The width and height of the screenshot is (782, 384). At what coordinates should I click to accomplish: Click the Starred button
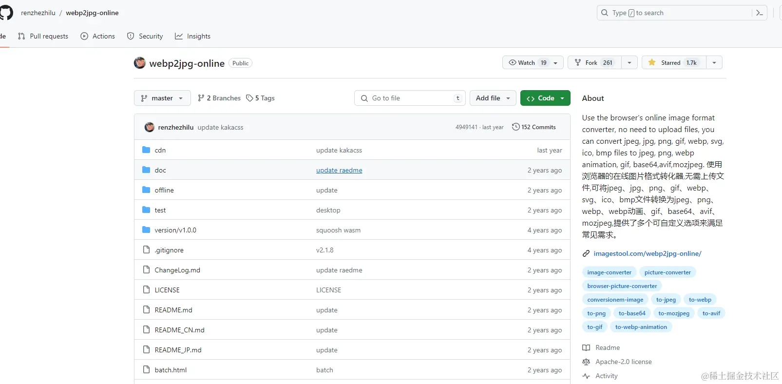click(x=674, y=62)
